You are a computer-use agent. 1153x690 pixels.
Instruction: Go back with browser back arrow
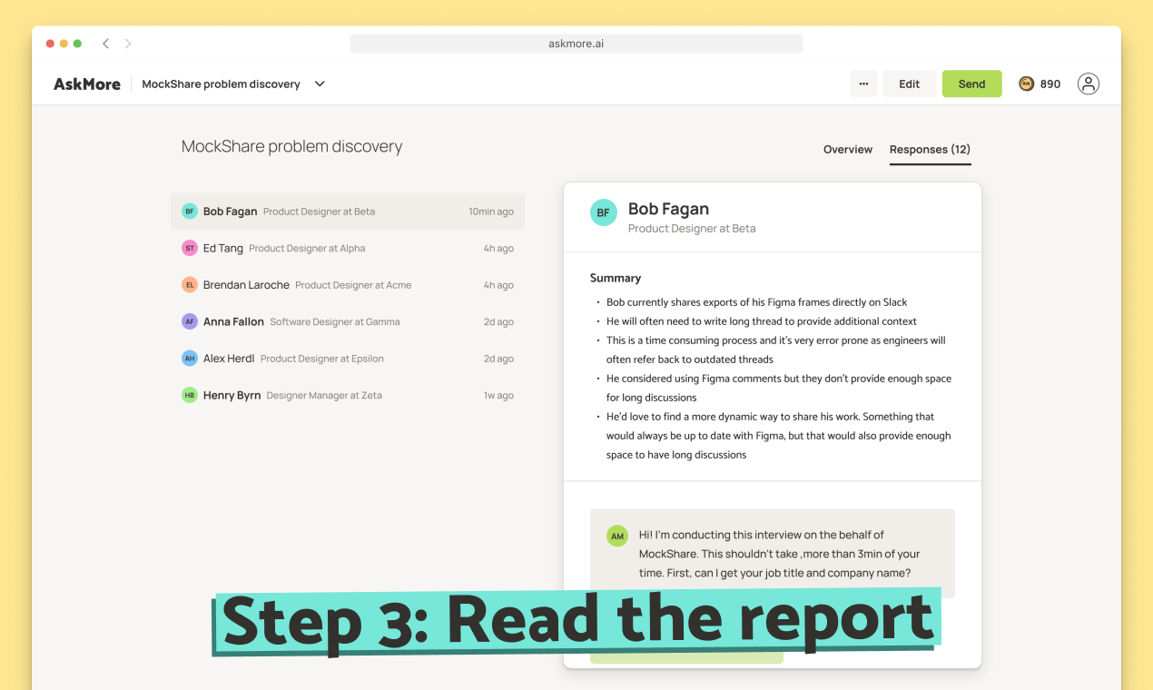pos(105,44)
